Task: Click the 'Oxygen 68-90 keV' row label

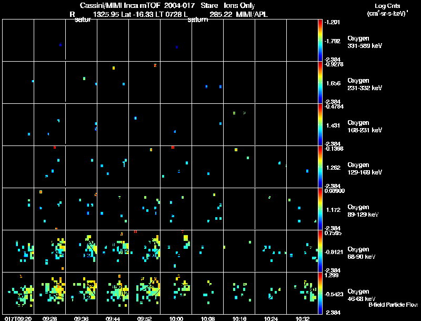Action: [362, 253]
